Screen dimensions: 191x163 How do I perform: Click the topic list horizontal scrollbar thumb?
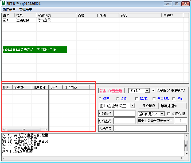coord(24,129)
